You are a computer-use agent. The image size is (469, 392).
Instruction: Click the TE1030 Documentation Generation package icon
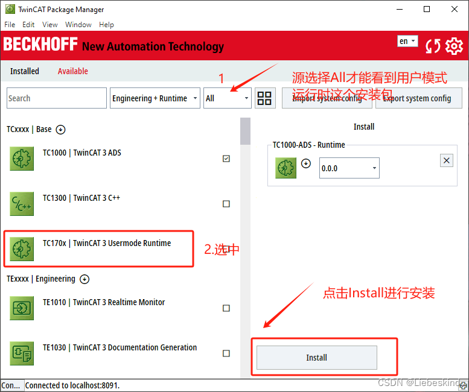point(22,353)
